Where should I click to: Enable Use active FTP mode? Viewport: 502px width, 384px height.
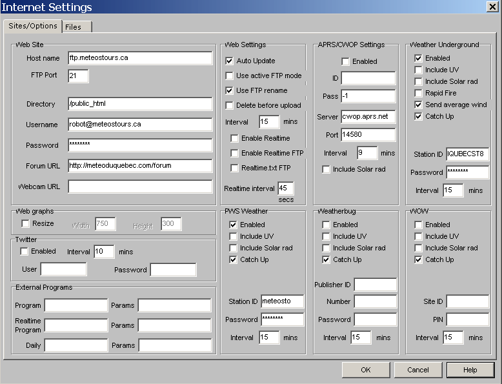point(229,76)
